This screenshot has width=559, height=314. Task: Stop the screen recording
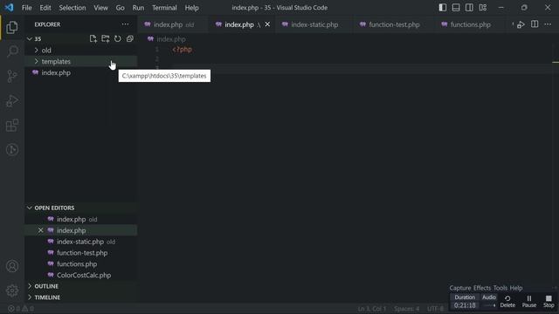click(549, 302)
